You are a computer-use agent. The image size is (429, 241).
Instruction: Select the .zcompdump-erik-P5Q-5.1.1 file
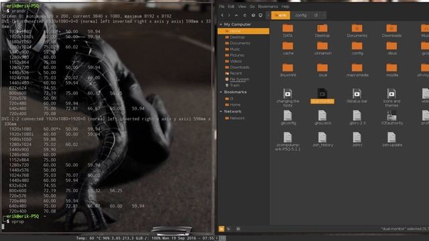288,141
